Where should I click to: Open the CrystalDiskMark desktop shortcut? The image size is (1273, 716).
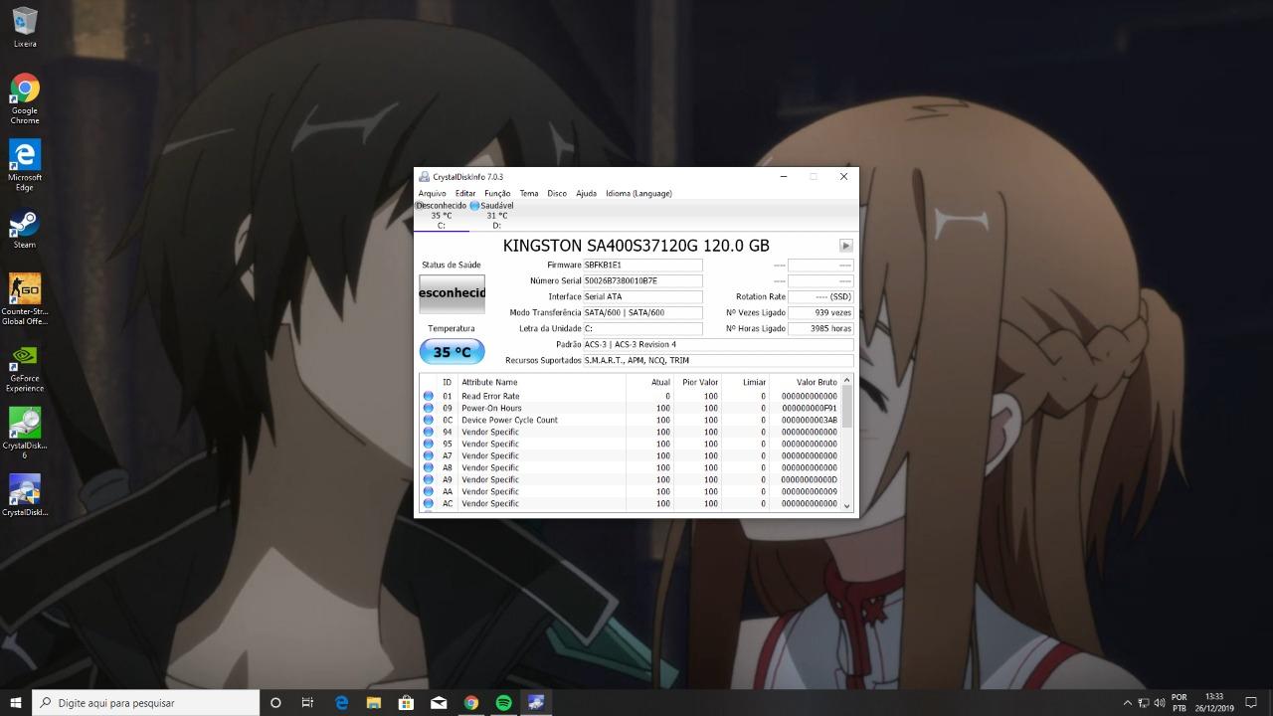click(x=25, y=495)
